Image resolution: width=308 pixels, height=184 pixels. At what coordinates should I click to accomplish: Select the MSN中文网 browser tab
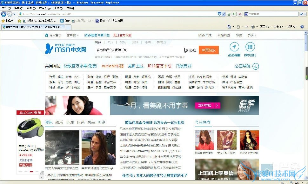[x=34, y=27]
